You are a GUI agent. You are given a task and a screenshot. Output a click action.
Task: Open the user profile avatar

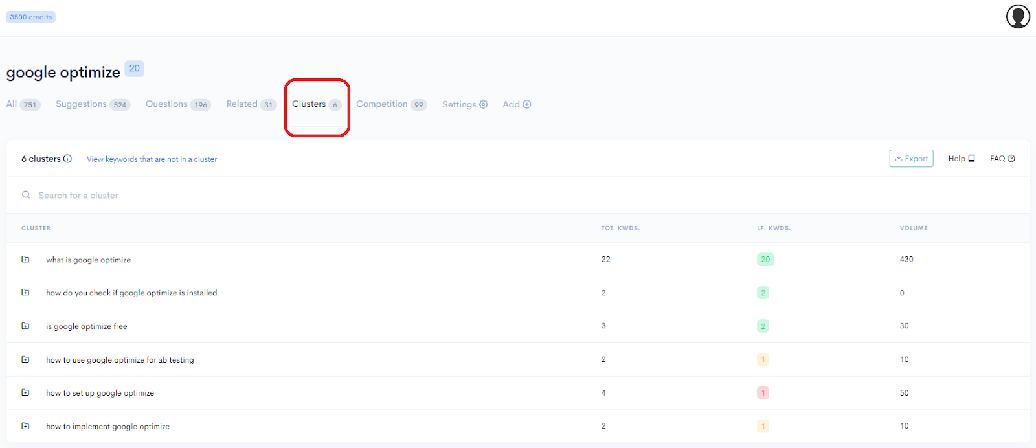pyautogui.click(x=1018, y=16)
